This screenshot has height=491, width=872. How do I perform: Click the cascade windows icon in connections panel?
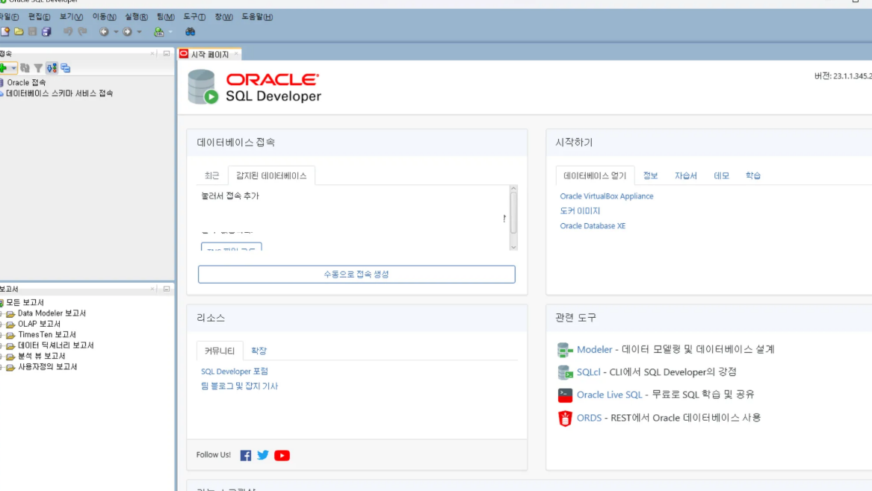point(66,68)
